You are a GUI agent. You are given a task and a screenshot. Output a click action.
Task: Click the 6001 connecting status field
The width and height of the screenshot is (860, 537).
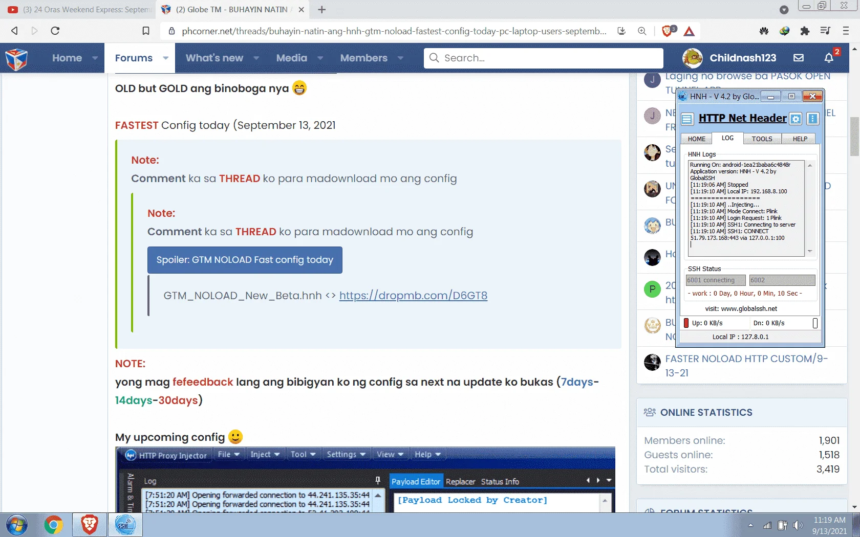[716, 280]
